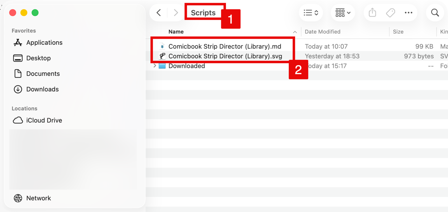Sort files by Size column header
The height and width of the screenshot is (212, 448).
click(398, 32)
